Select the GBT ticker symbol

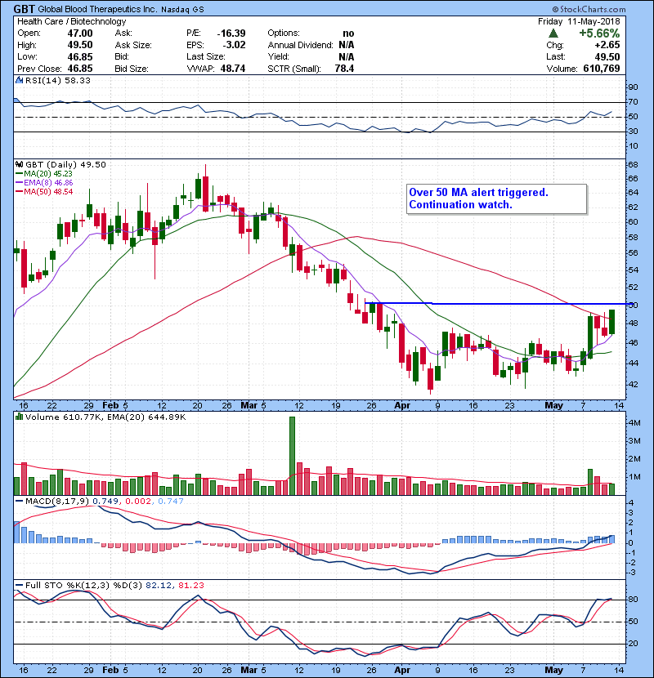tap(25, 9)
